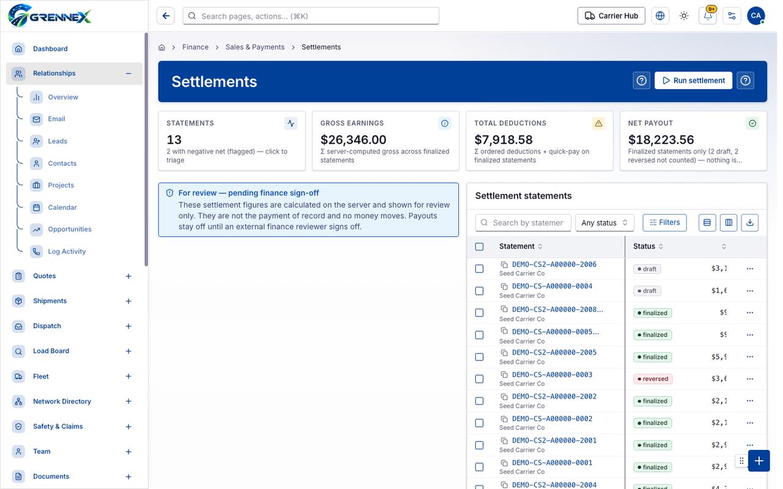Click the Run settlement button
This screenshot has width=783, height=489.
(693, 81)
